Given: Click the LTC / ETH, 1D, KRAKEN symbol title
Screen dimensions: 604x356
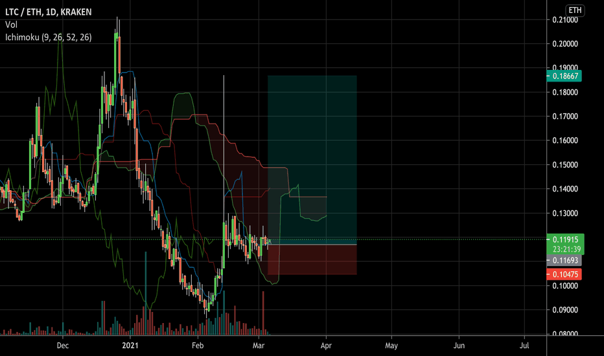Looking at the screenshot, I should [49, 12].
